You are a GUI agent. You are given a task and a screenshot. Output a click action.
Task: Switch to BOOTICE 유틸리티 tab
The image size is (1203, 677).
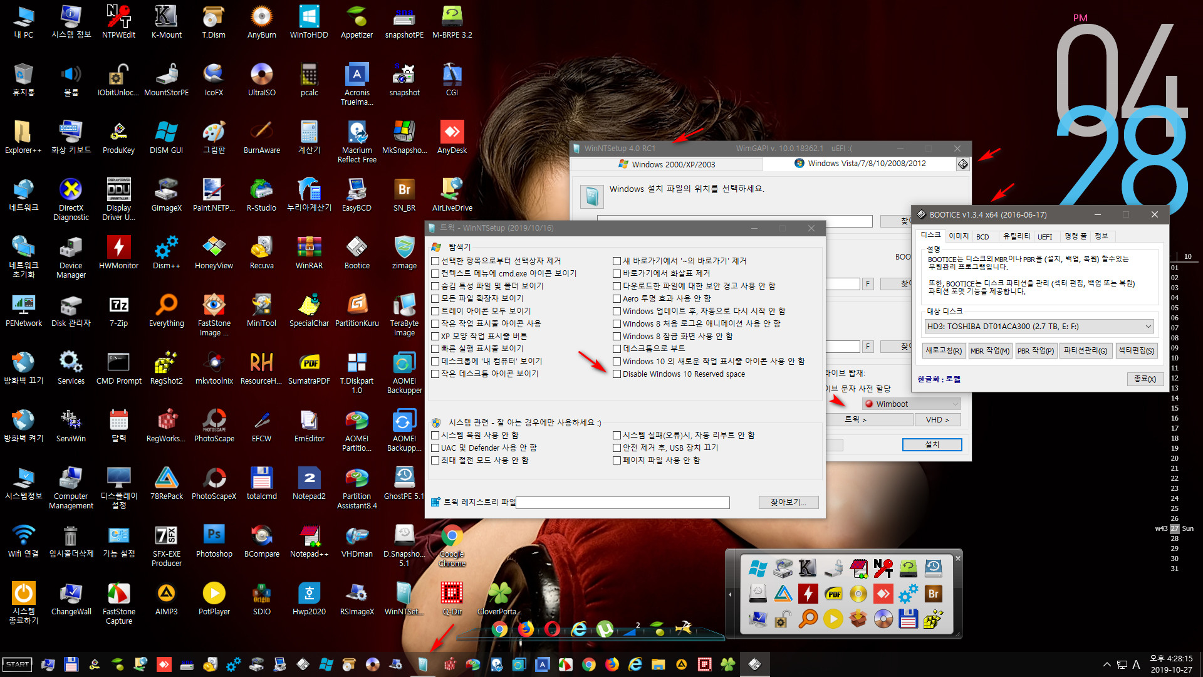coord(1016,236)
